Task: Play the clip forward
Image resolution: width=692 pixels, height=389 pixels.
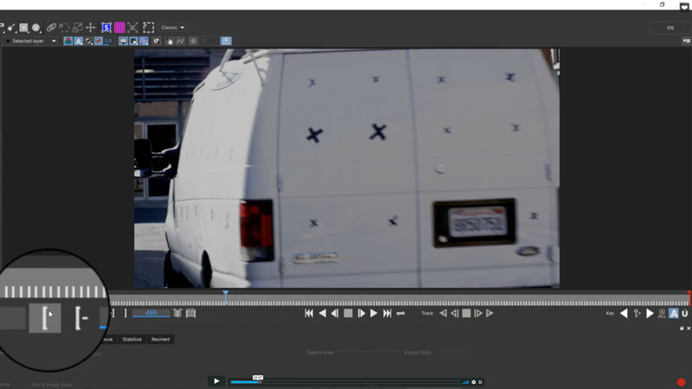Action: [374, 313]
